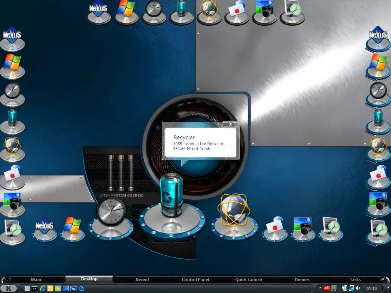Click the blue windows-switcher taskbar icon
This screenshot has height=293, width=391.
[x=73, y=288]
